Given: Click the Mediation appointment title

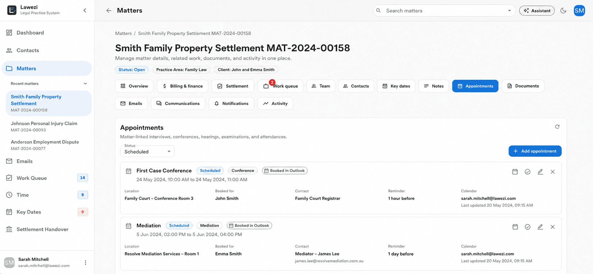Looking at the screenshot, I should (x=149, y=225).
